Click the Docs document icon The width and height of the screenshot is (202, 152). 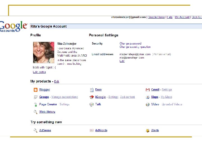pyautogui.click(x=91, y=90)
